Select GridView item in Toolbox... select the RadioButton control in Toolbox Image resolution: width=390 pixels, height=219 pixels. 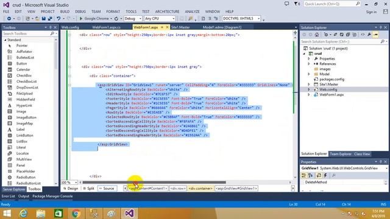tap(26, 177)
